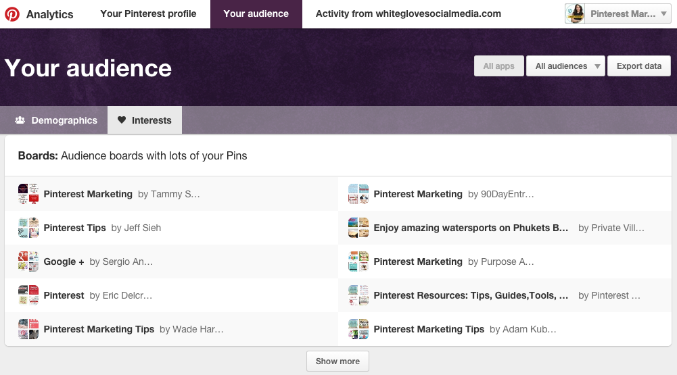
Task: Click author name 'by Pinterest …'
Action: pos(609,295)
